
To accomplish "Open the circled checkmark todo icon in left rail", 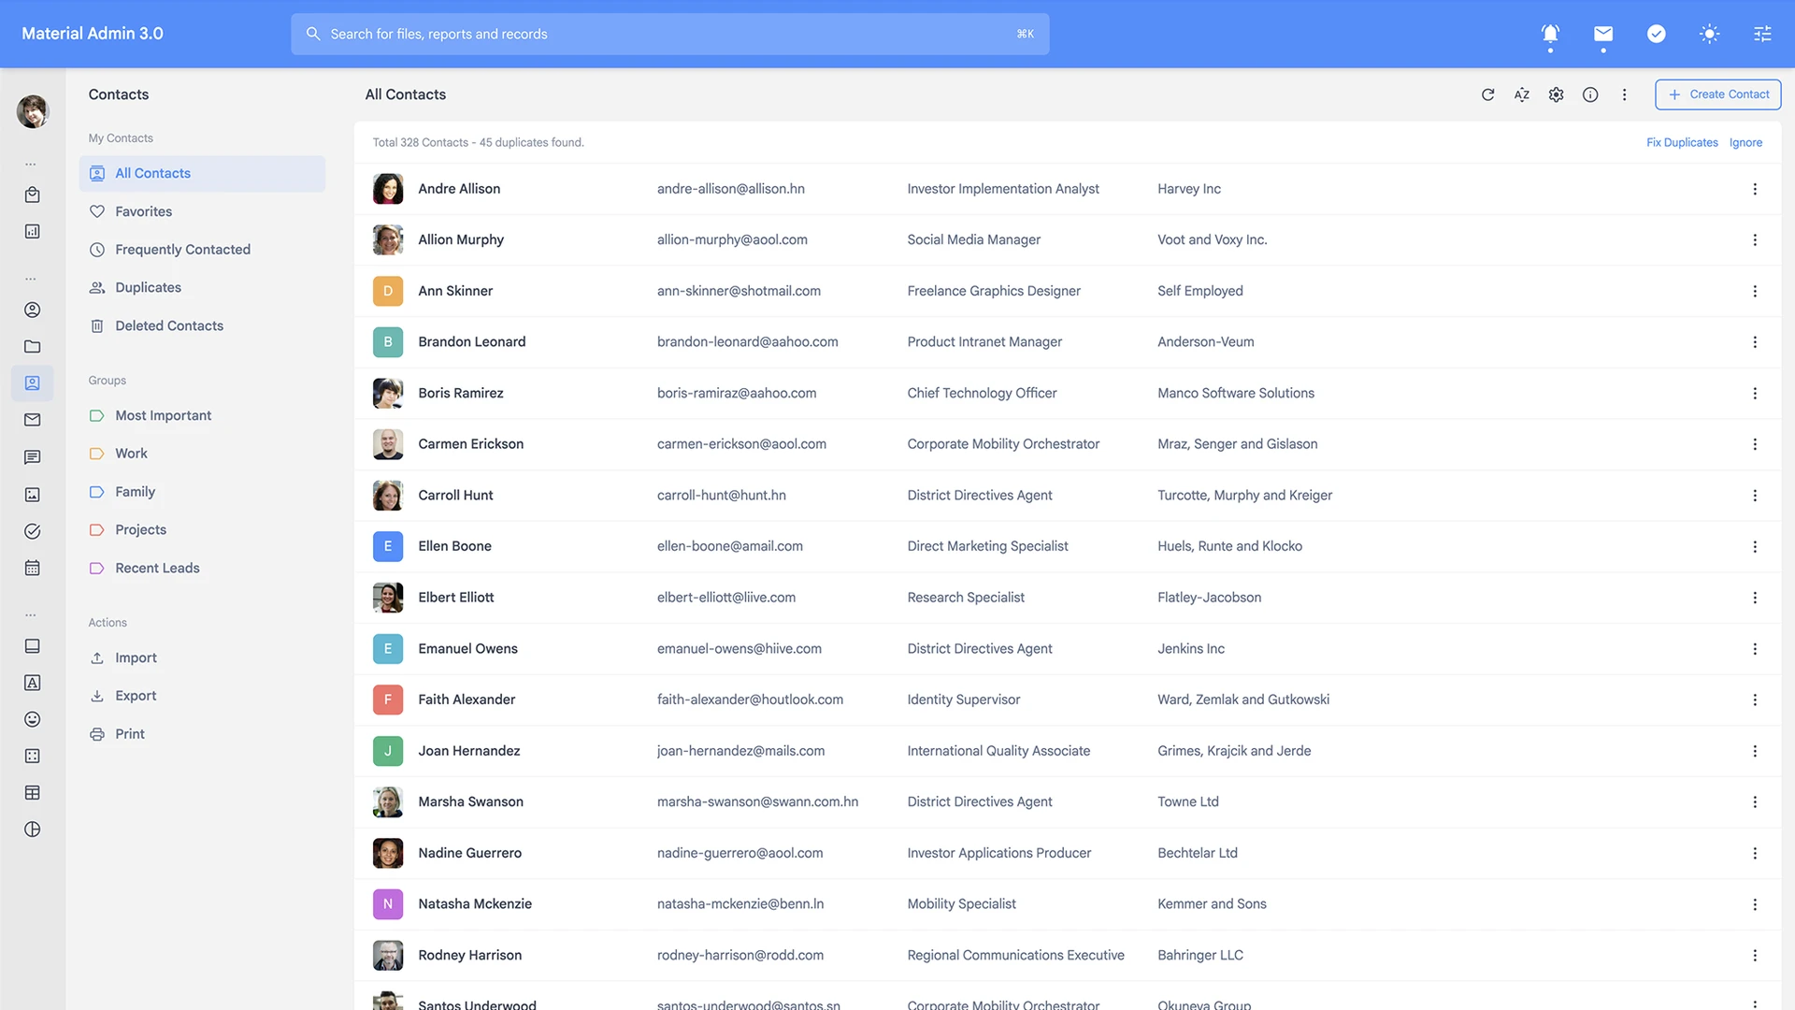I will point(32,531).
